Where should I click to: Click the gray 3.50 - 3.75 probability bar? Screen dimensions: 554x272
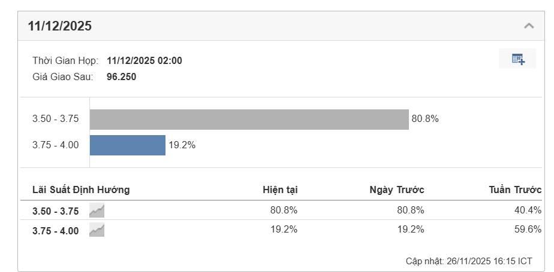point(249,119)
